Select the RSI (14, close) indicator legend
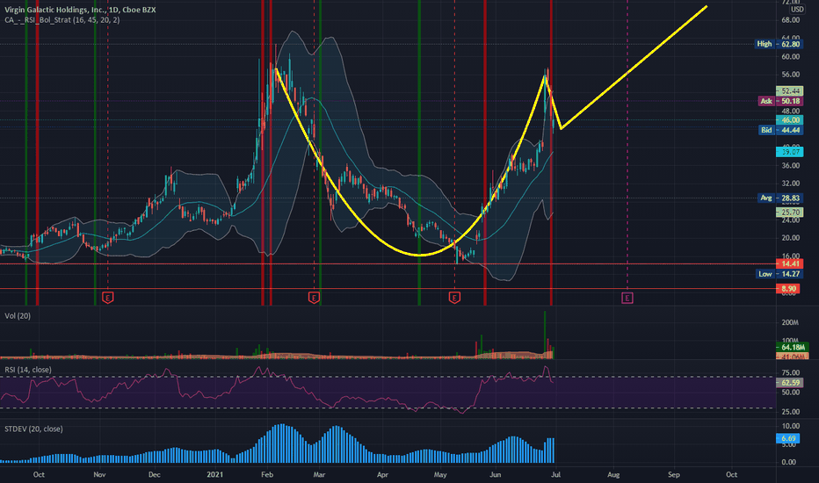The image size is (819, 483). click(28, 370)
